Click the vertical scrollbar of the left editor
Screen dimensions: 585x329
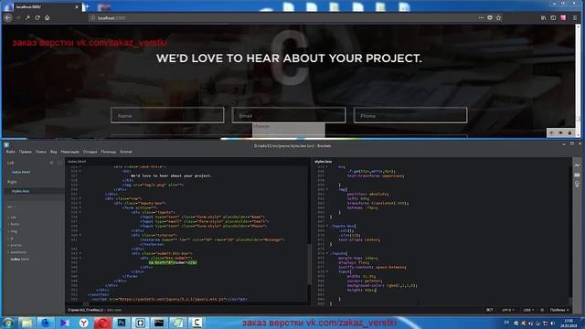pyautogui.click(x=309, y=264)
